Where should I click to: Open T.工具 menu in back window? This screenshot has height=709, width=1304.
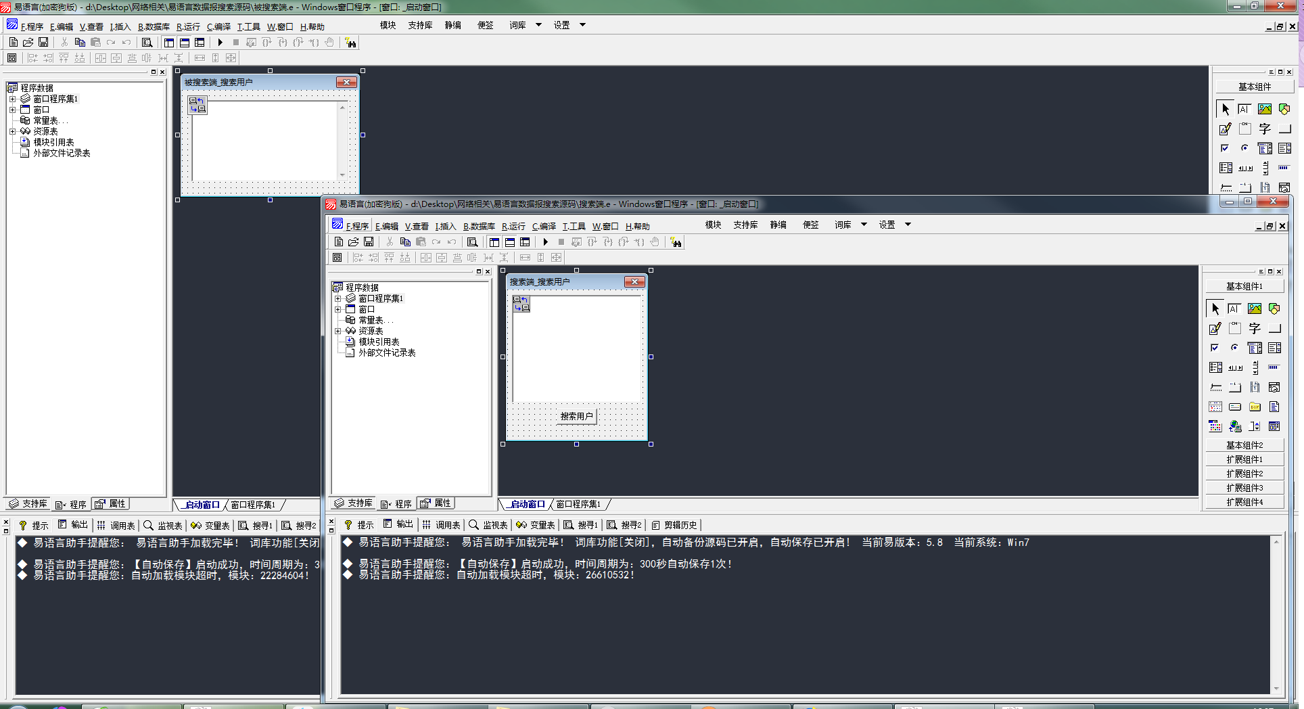click(x=248, y=26)
